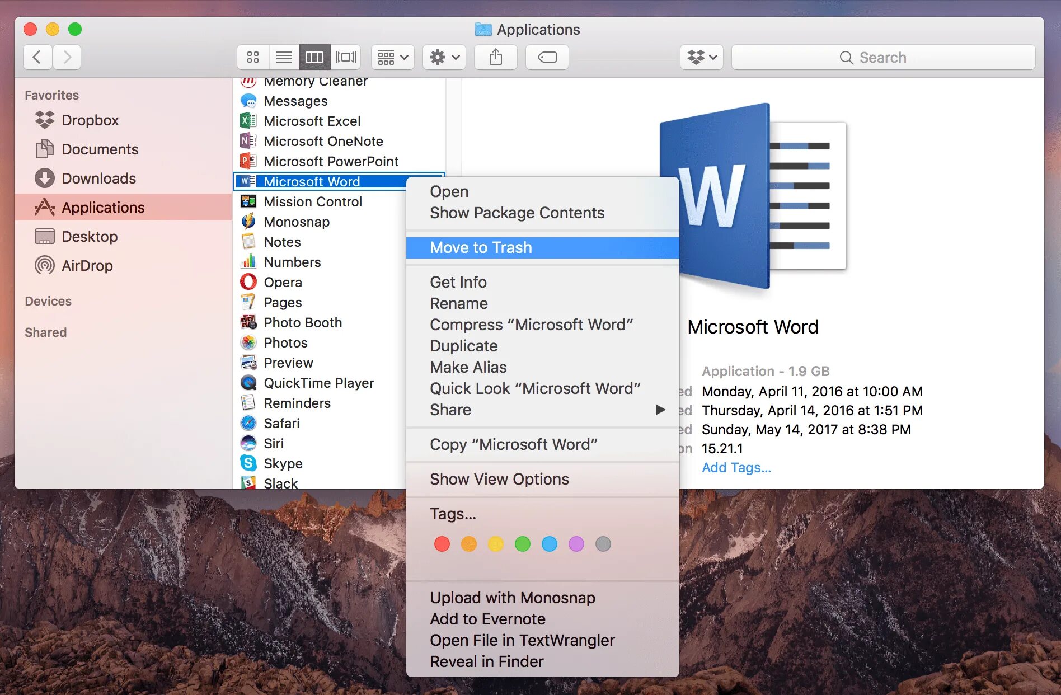Click the large Microsoft Word preview icon
The height and width of the screenshot is (695, 1061).
click(753, 196)
